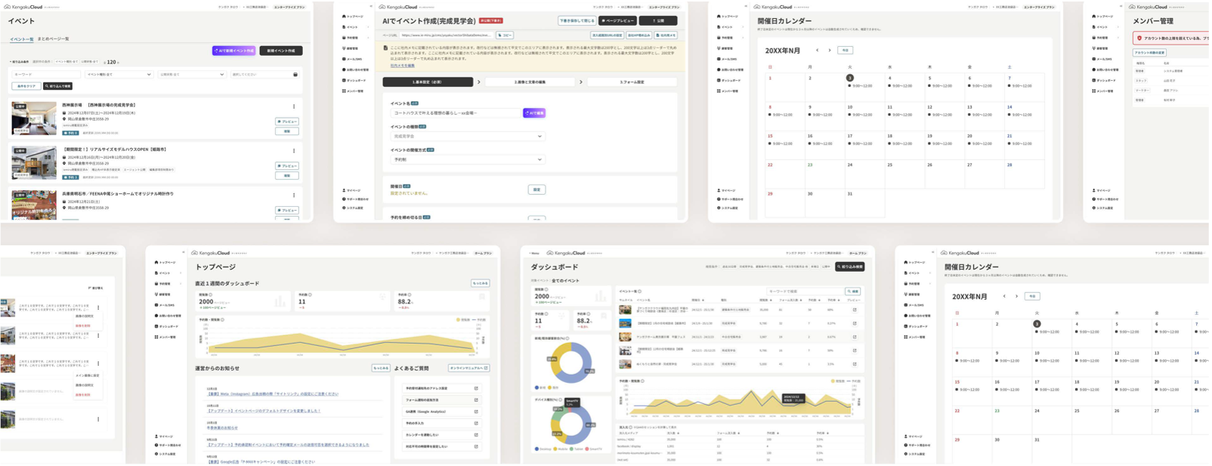1212x466 pixels.
Task: Click the shield warning icon in メンバー管理 alert
Action: click(x=1139, y=38)
